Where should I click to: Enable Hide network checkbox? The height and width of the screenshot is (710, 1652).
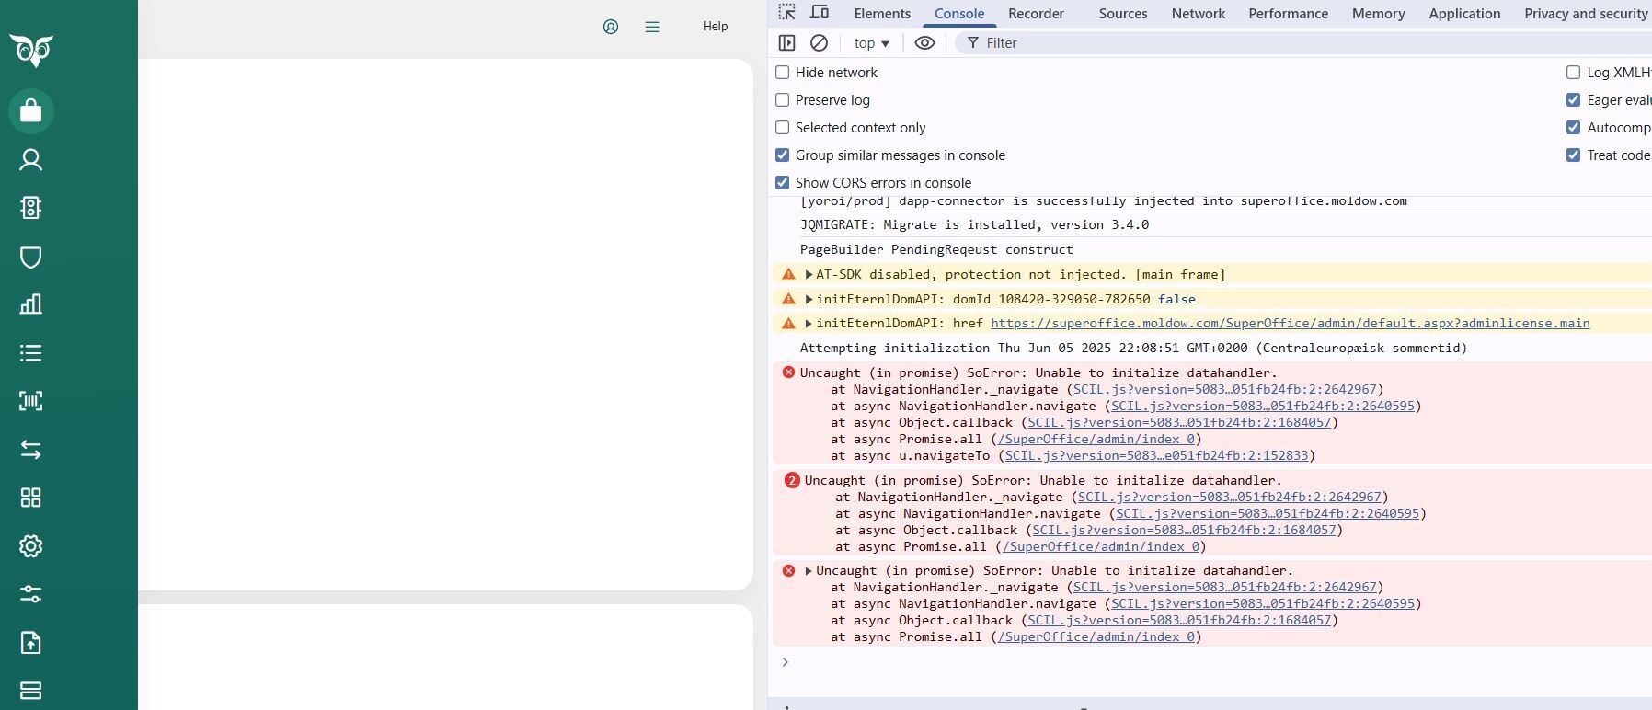[783, 73]
